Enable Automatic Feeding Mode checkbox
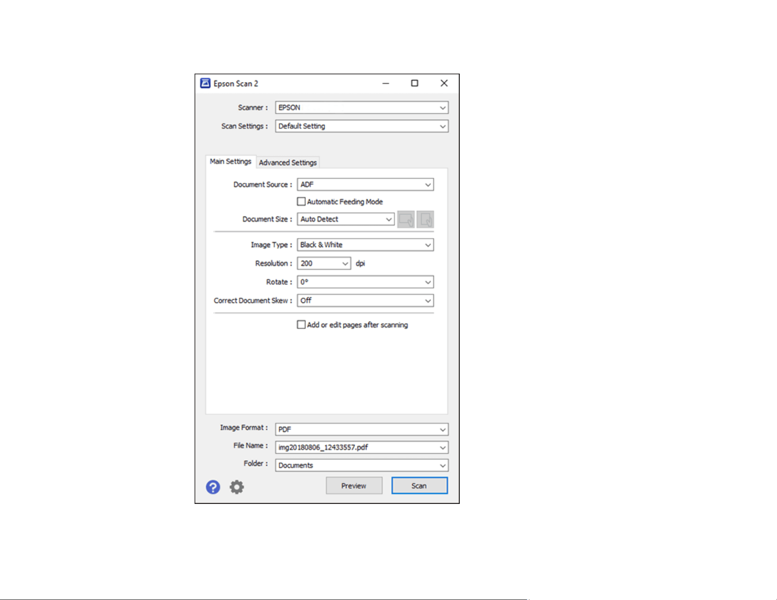This screenshot has width=777, height=600. pos(301,201)
